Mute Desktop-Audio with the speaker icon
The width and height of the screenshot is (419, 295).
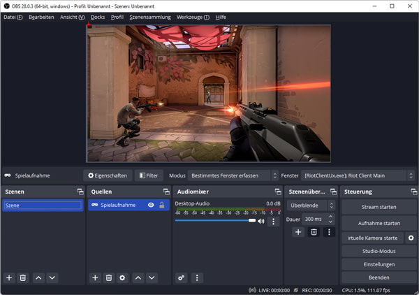261,221
